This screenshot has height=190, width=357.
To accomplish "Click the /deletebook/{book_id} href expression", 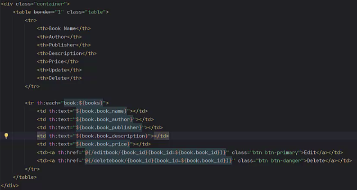I will pyautogui.click(x=158, y=161).
